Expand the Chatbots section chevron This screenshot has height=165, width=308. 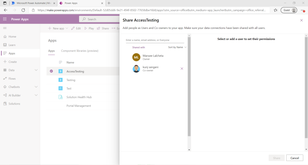[36, 87]
